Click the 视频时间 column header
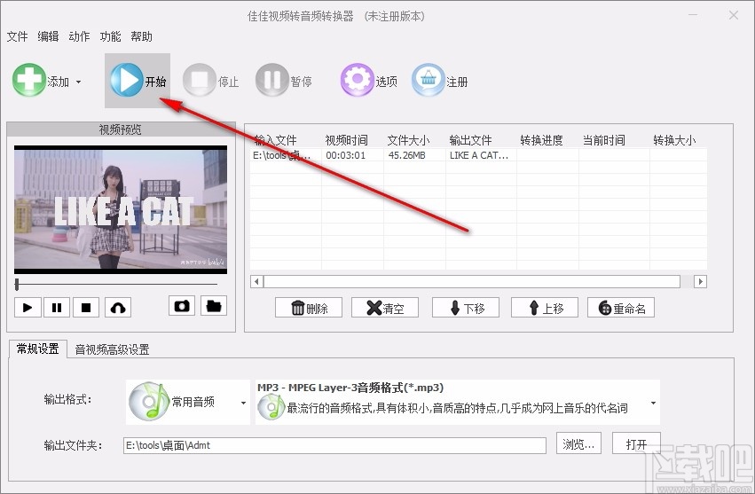 click(346, 141)
